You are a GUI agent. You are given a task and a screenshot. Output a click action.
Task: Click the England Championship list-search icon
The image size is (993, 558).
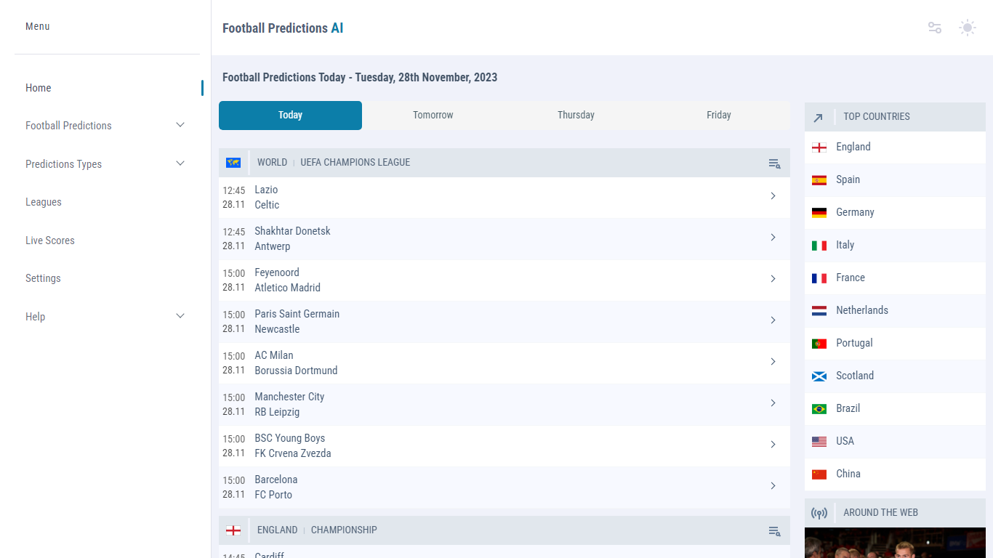pyautogui.click(x=774, y=531)
